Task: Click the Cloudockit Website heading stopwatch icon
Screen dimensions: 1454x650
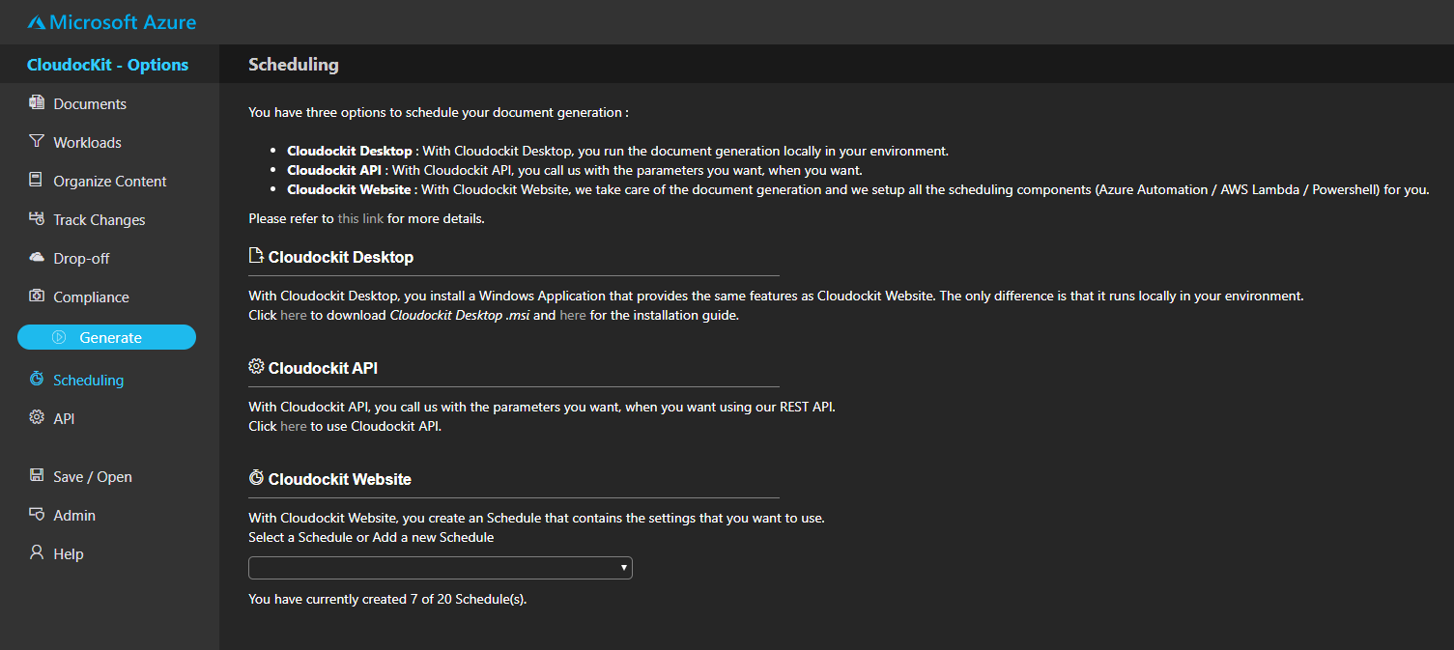Action: (256, 477)
